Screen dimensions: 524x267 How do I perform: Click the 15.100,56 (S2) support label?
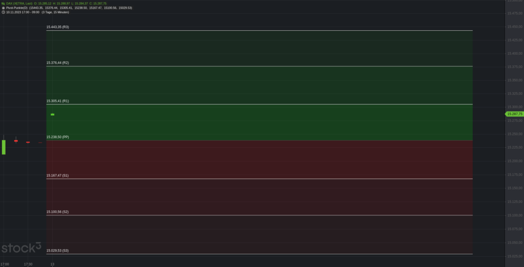point(57,212)
